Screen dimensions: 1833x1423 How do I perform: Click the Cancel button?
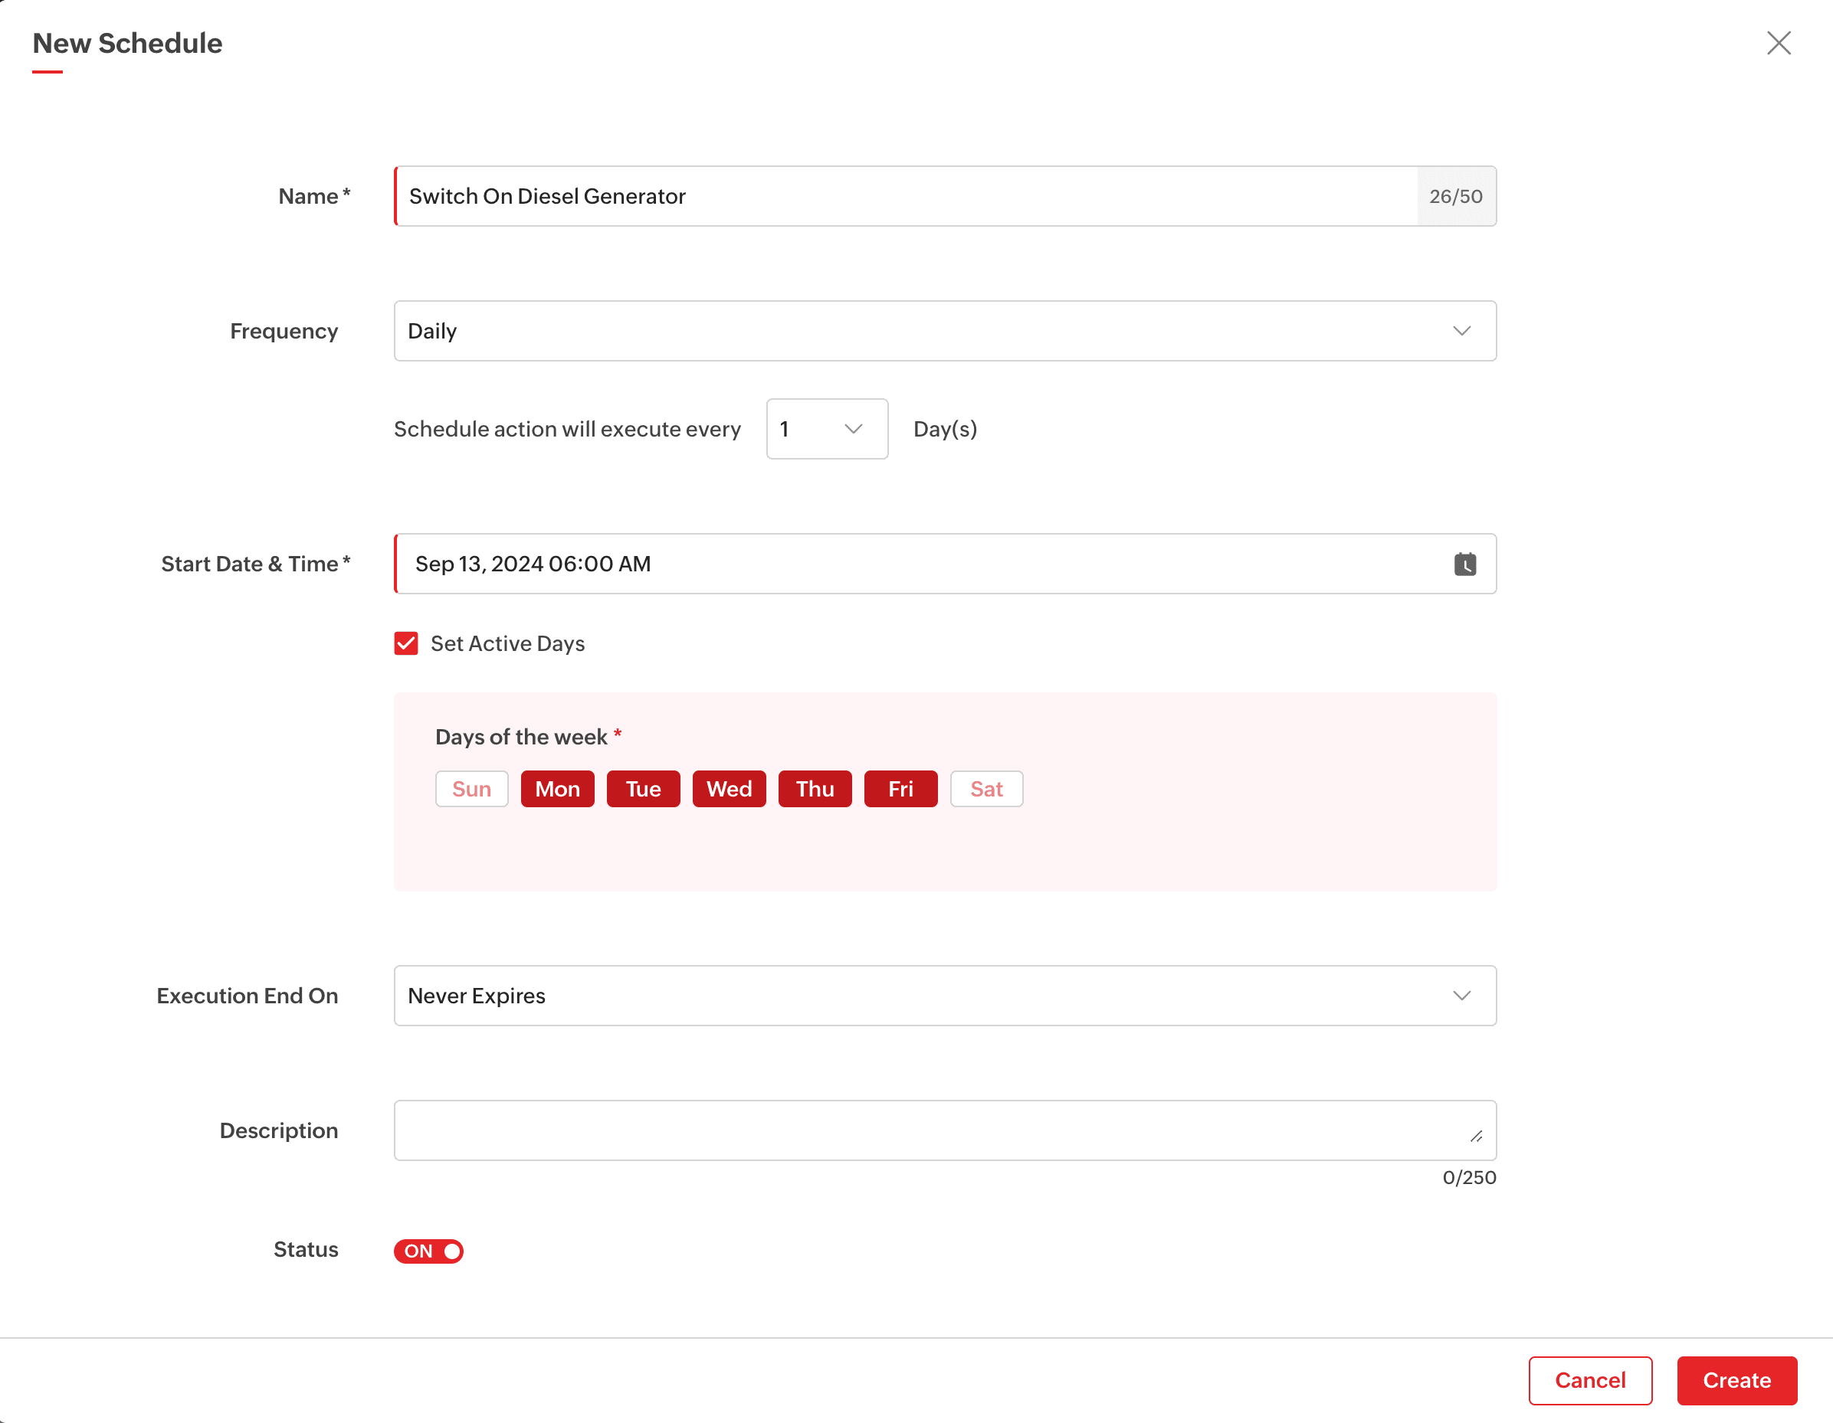pos(1589,1379)
